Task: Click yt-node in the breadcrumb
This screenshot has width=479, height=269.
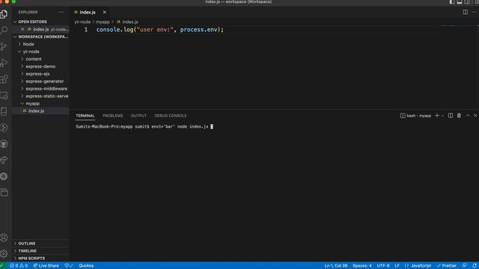Action: coord(82,22)
